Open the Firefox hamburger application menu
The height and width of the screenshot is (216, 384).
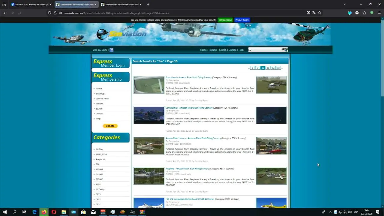379,13
